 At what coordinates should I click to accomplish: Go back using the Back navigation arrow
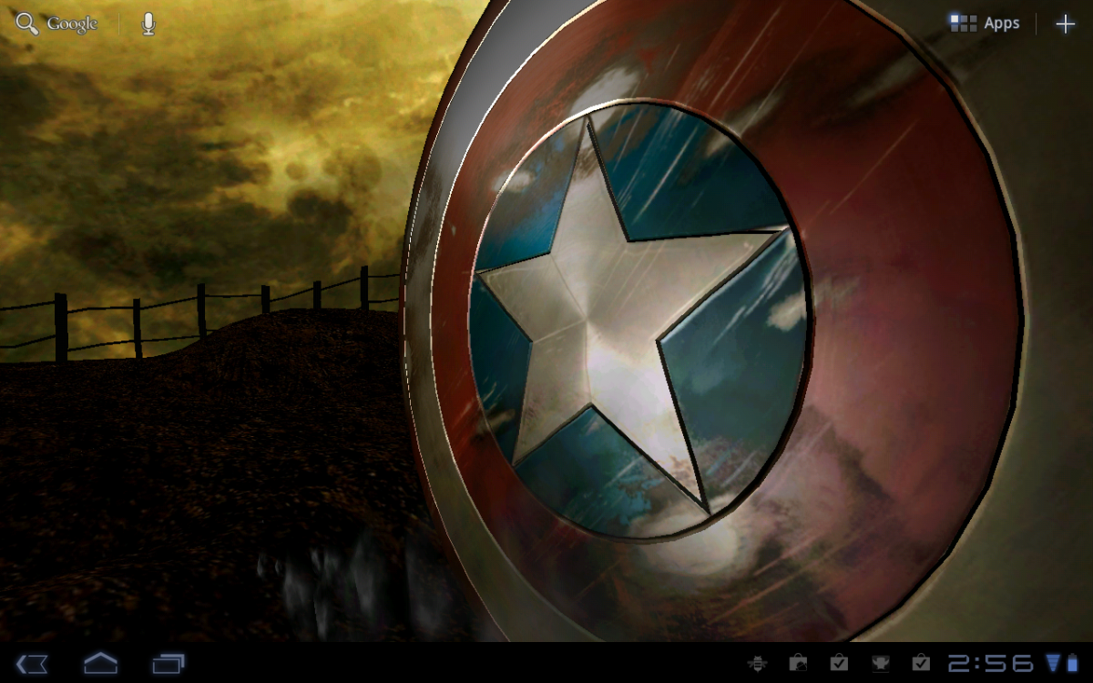[32, 663]
